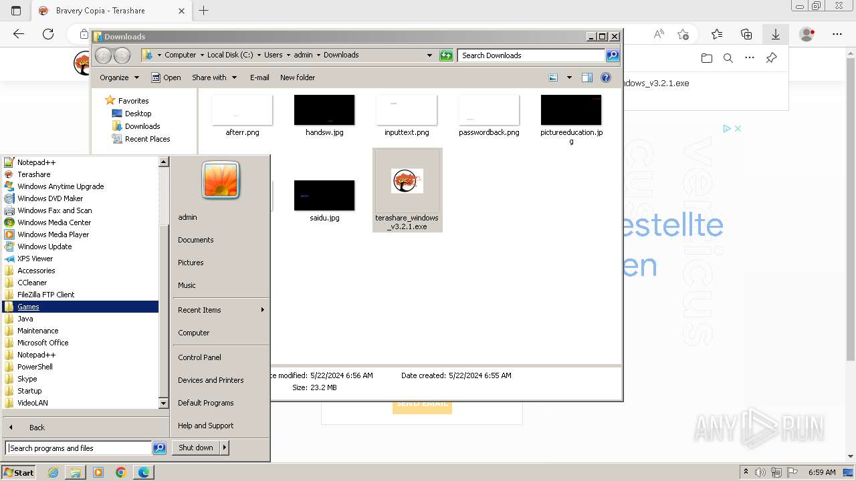Image resolution: width=856 pixels, height=481 pixels.
Task: Open Internet Explorer from taskbar
Action: [53, 472]
